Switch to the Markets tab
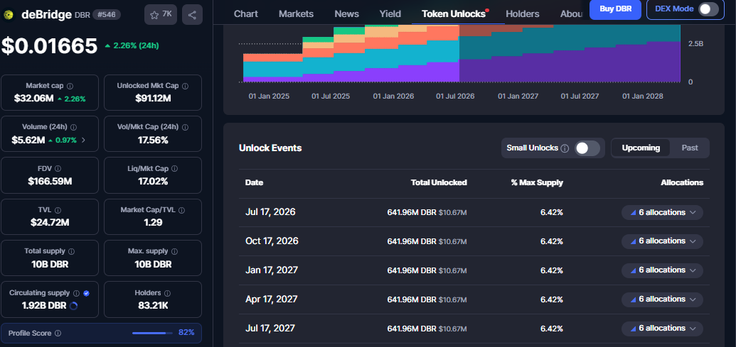Screen dimensions: 736x347 point(297,14)
